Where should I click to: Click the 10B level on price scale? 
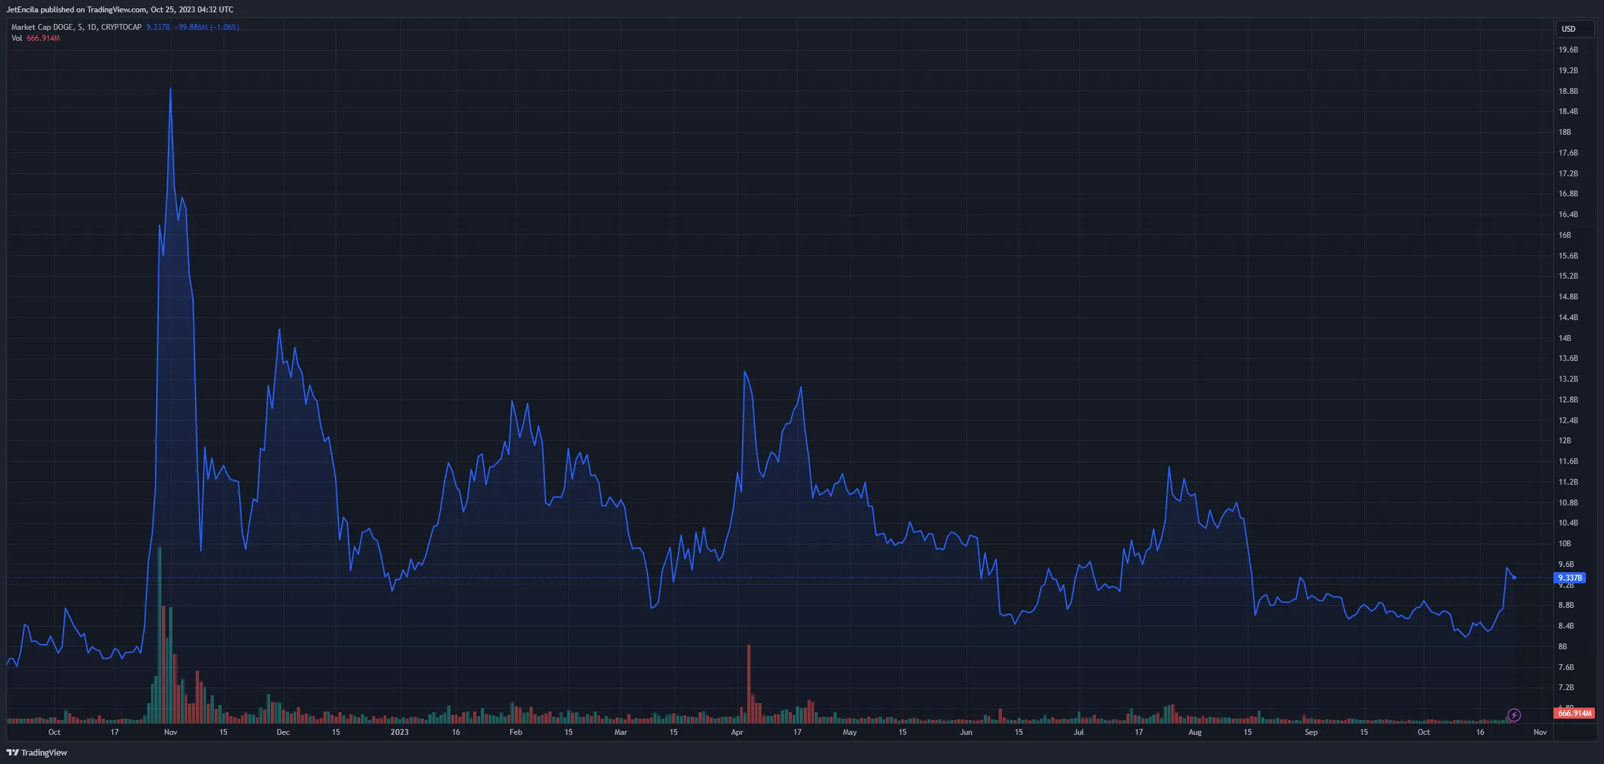click(1564, 544)
